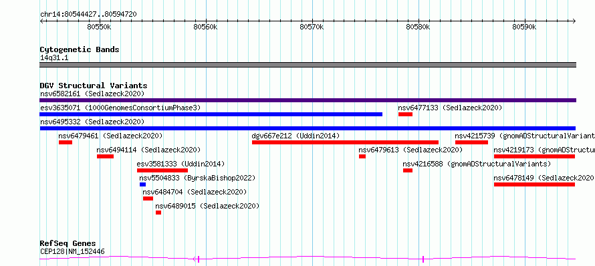Click the RefSeq Genes track title
Image resolution: width=595 pixels, height=266 pixels.
68,244
